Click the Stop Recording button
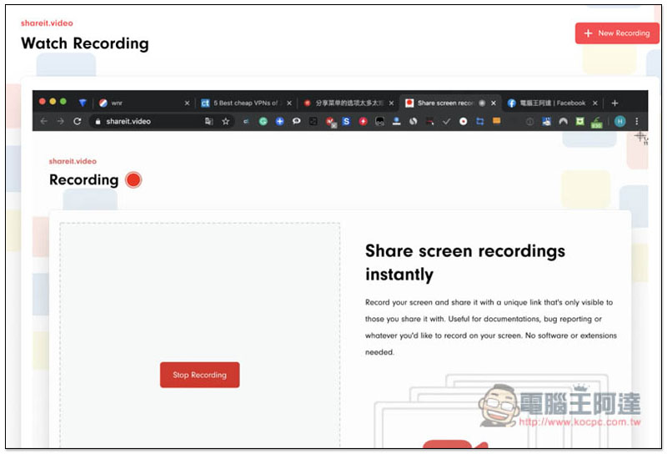Viewport: 667px width, 454px height. point(199,375)
